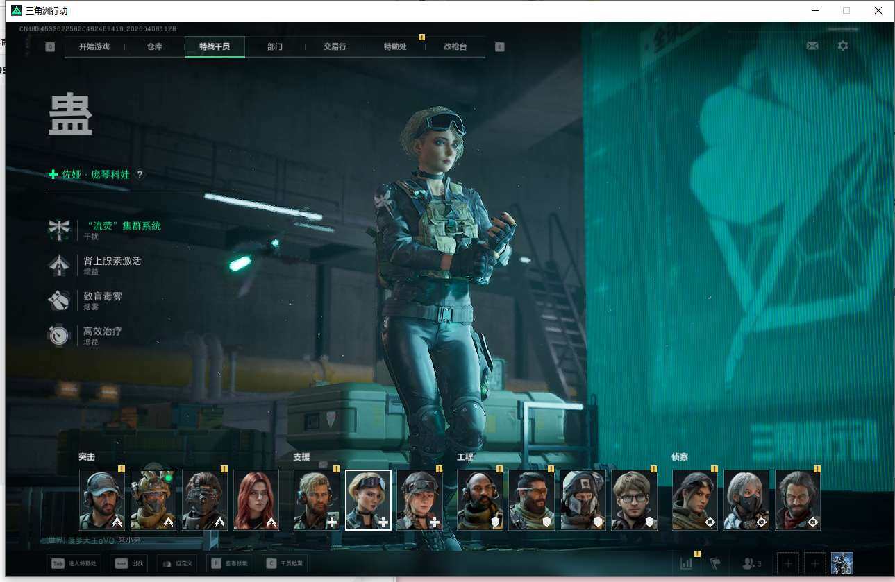This screenshot has height=582, width=895.
Task: Click the first empty squad slot plus
Action: point(788,563)
